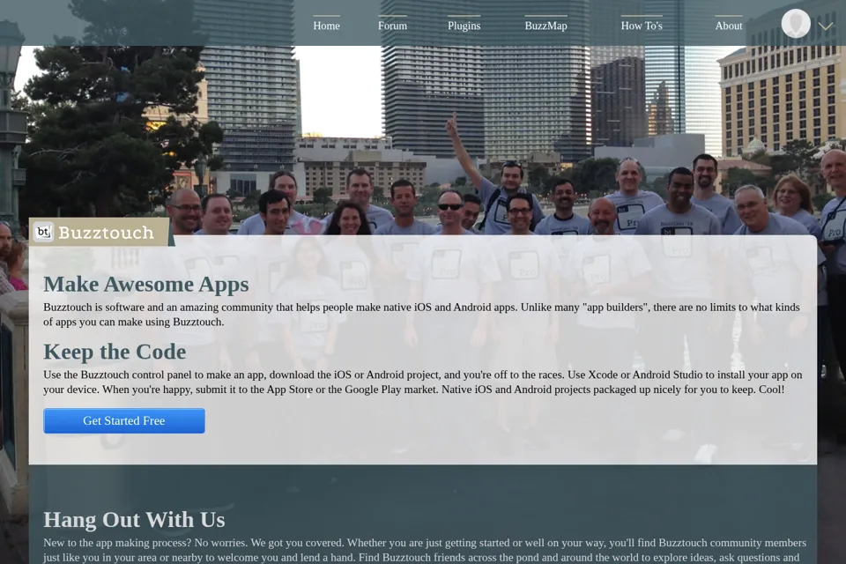Expand the account dropdown chevron
The height and width of the screenshot is (564, 846).
click(x=826, y=26)
